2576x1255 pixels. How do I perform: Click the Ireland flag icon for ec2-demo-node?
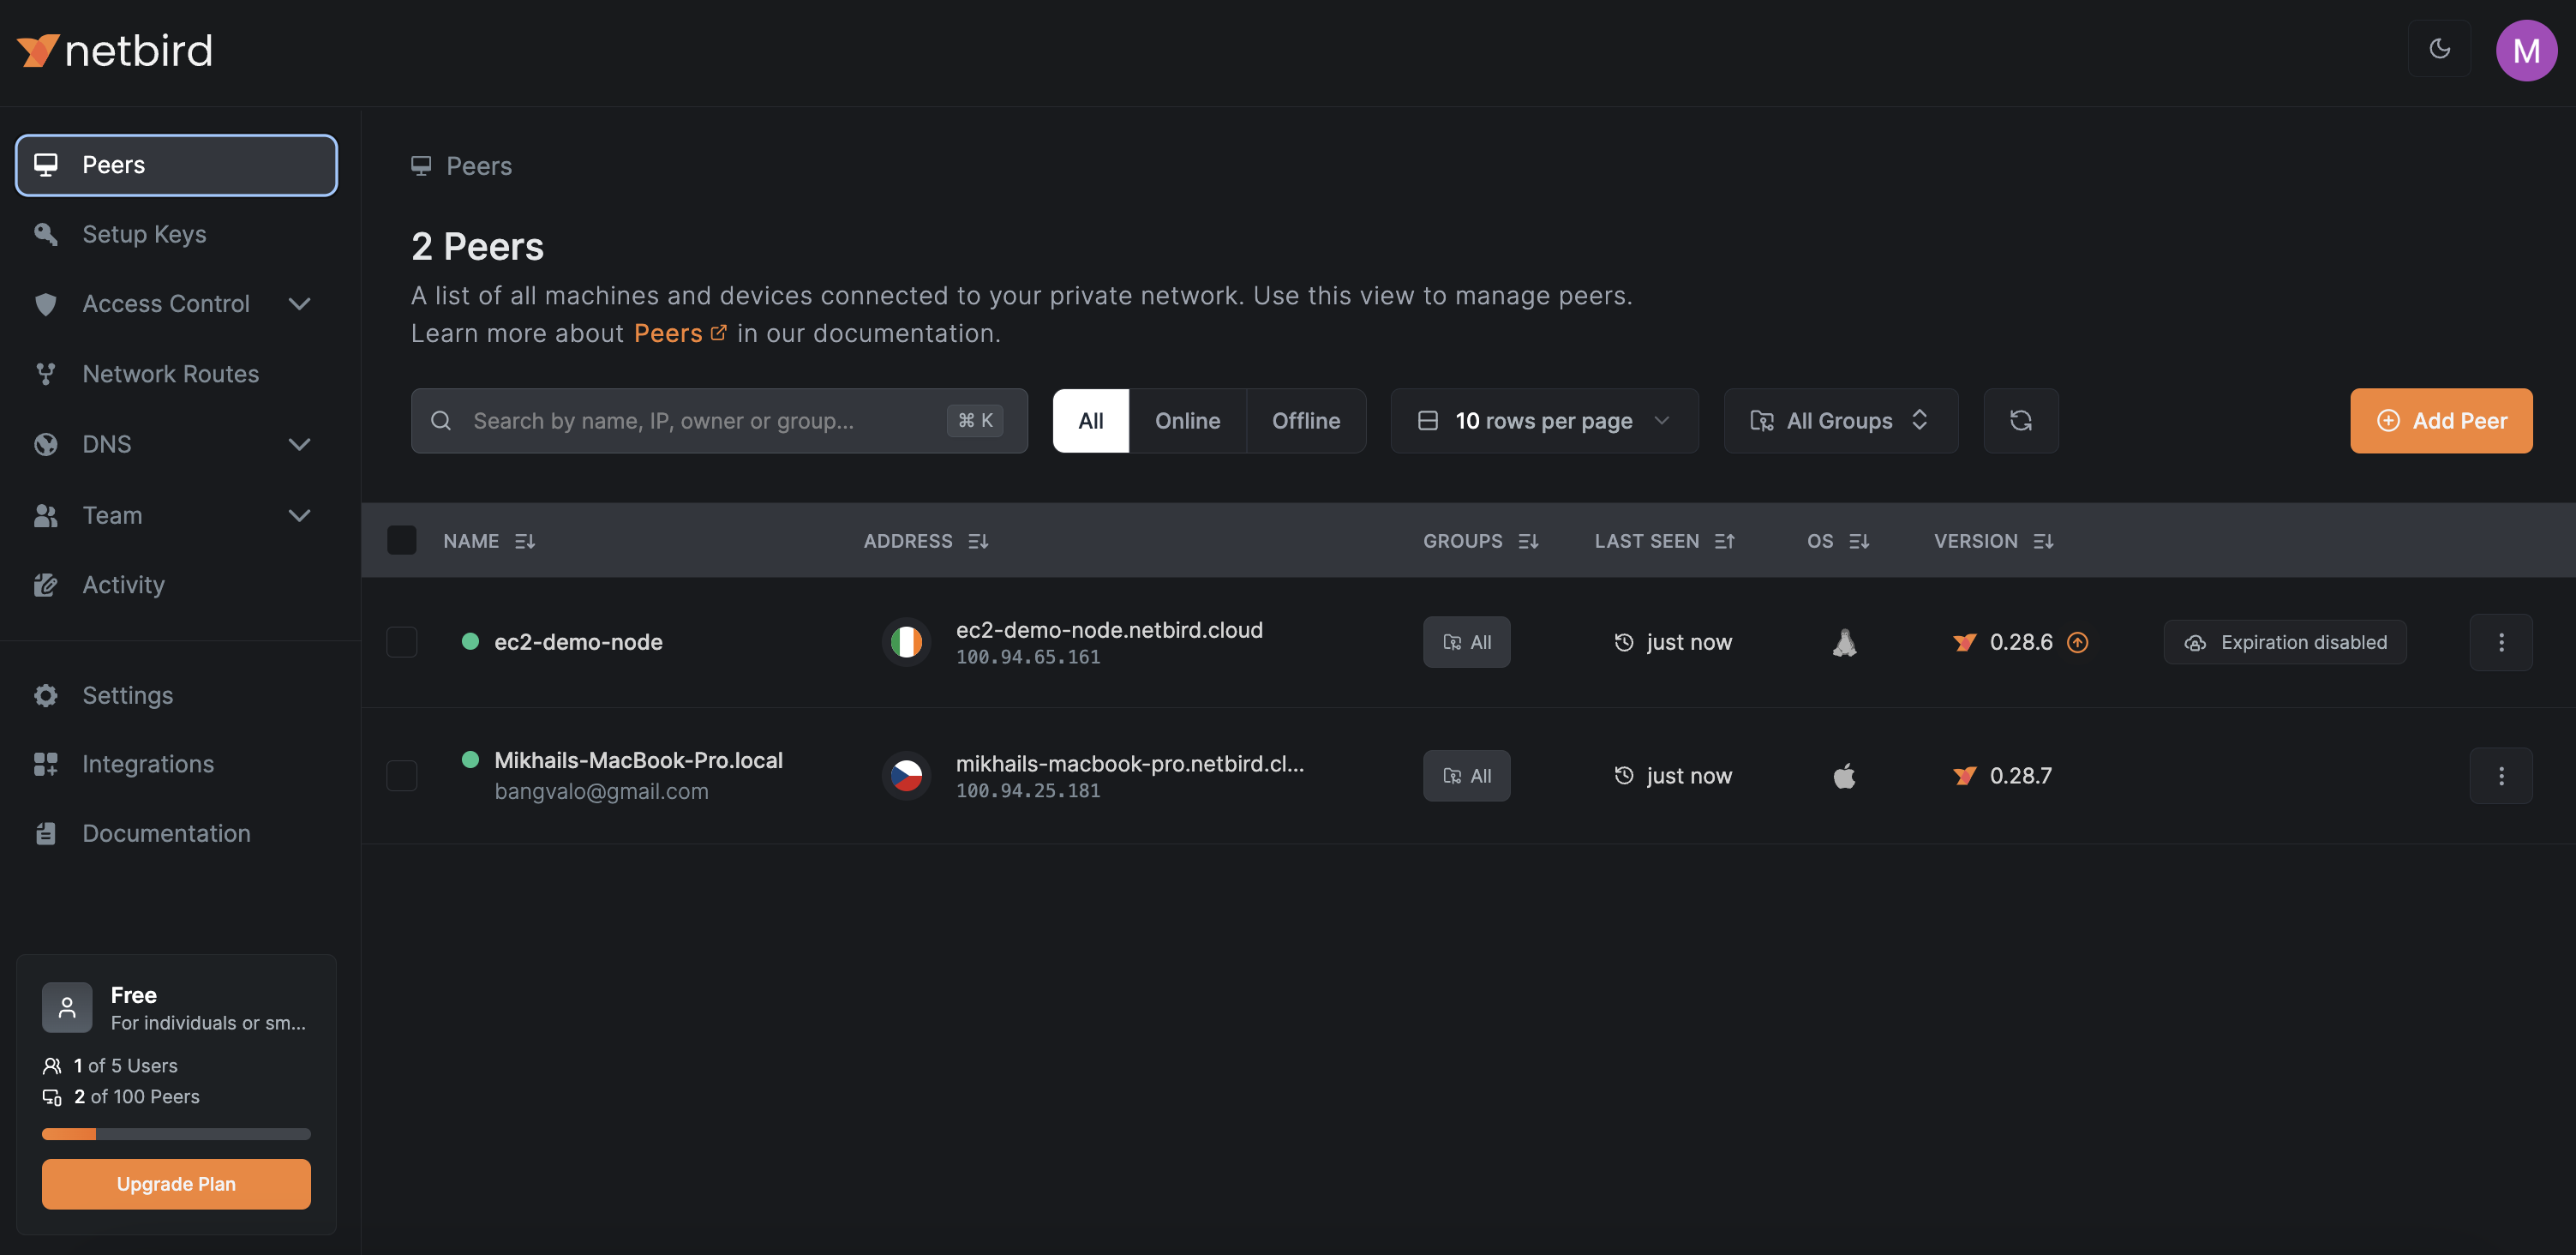906,642
